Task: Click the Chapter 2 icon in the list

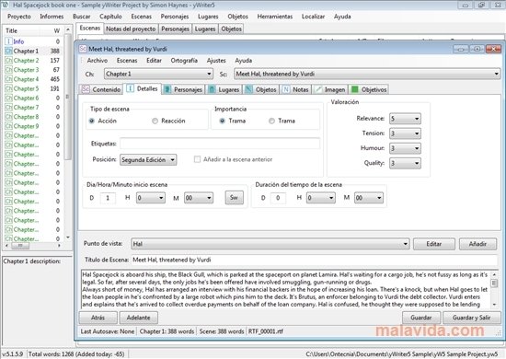Action: coord(8,60)
